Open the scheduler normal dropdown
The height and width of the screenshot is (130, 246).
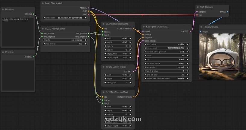coord(167,67)
